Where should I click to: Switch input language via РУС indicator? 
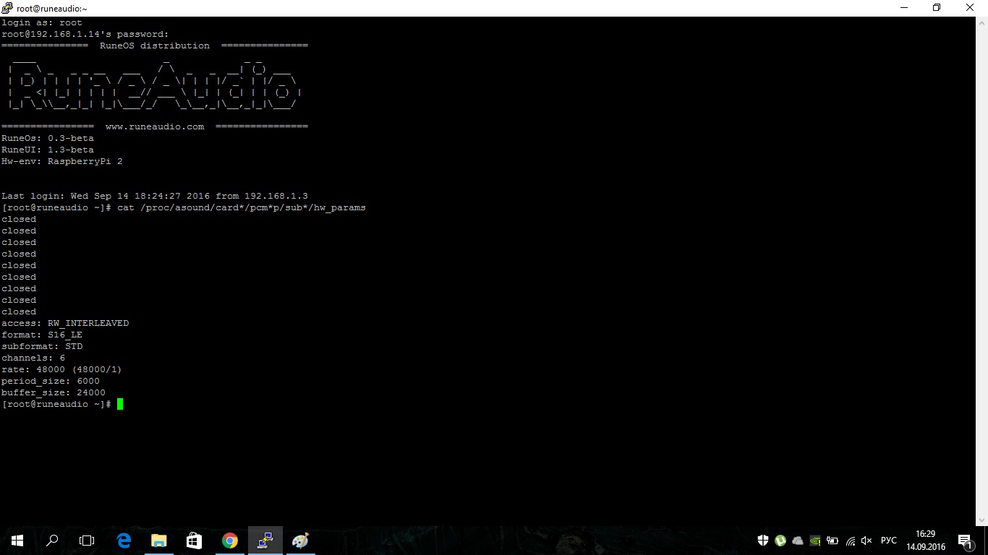889,541
